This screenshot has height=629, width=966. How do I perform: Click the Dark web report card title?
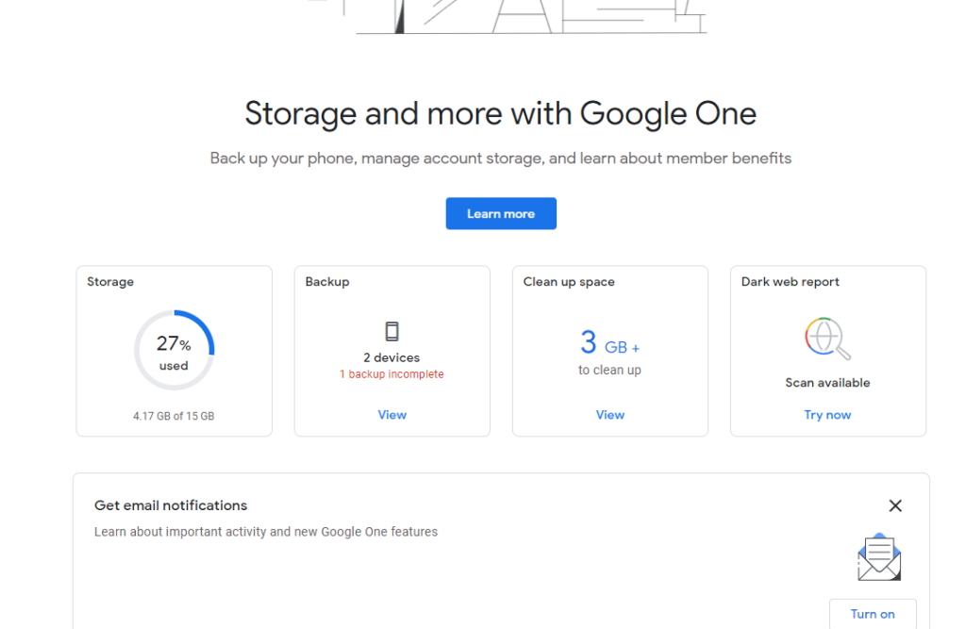[x=790, y=282]
